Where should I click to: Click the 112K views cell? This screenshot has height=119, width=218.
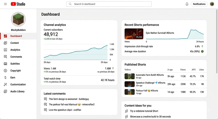point(183,76)
